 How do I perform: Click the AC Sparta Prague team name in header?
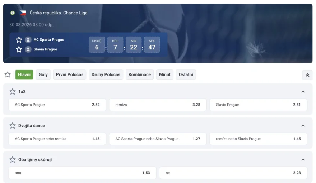49,40
